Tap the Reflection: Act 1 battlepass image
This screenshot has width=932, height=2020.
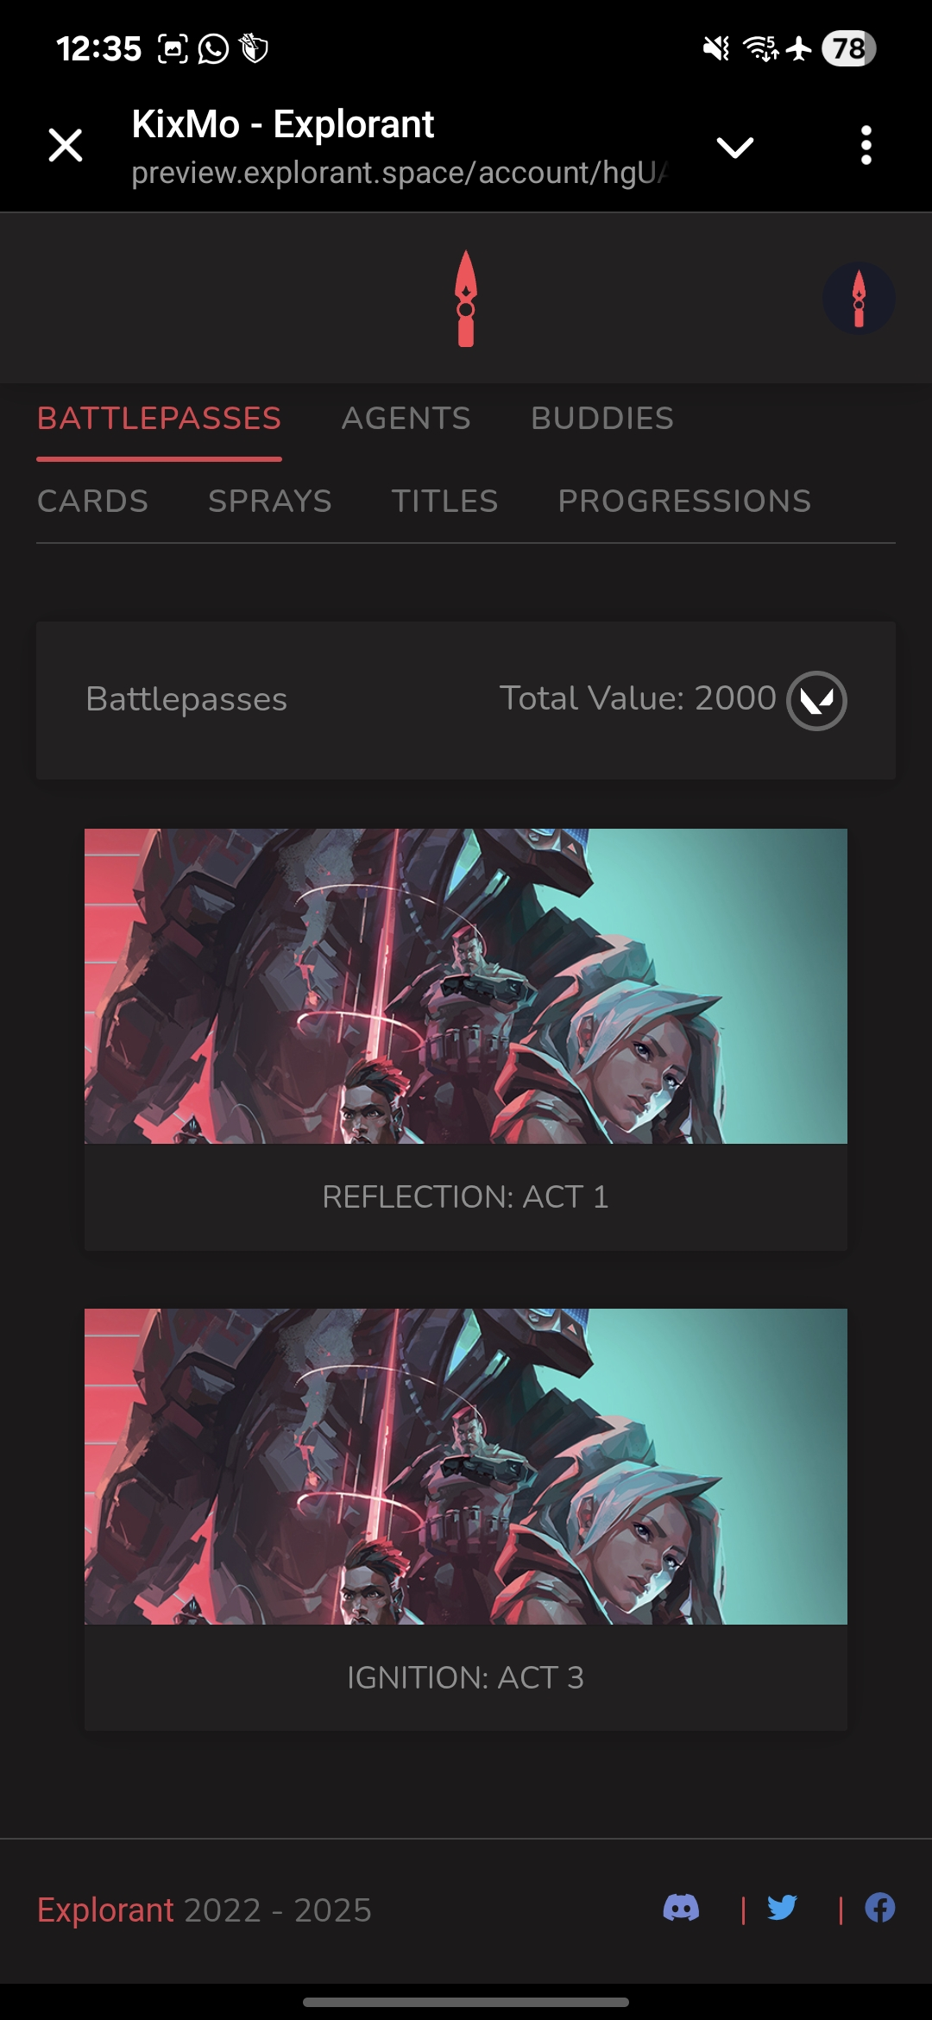[466, 986]
